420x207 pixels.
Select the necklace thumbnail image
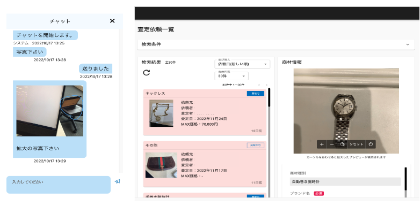[161, 113]
